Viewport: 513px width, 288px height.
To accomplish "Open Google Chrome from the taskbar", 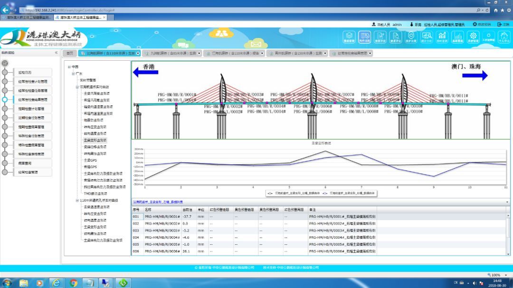I will 73,283.
